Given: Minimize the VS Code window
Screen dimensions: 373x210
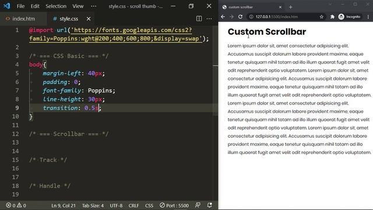Looking at the screenshot, I should [x=173, y=6].
